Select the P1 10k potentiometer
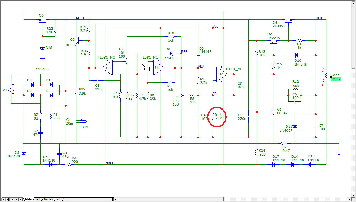 (181, 95)
